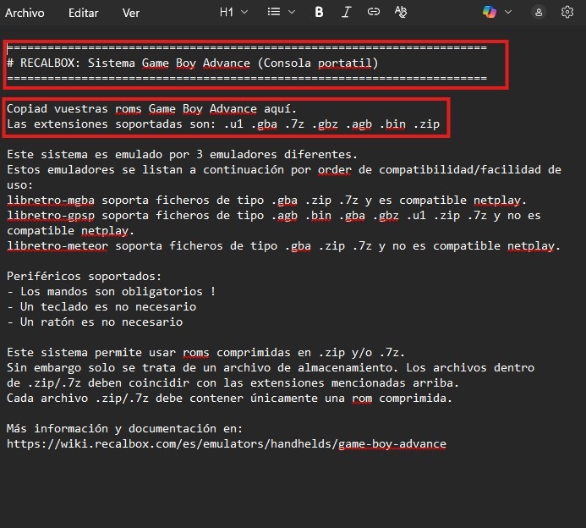Expand the list style dropdown

pos(292,12)
